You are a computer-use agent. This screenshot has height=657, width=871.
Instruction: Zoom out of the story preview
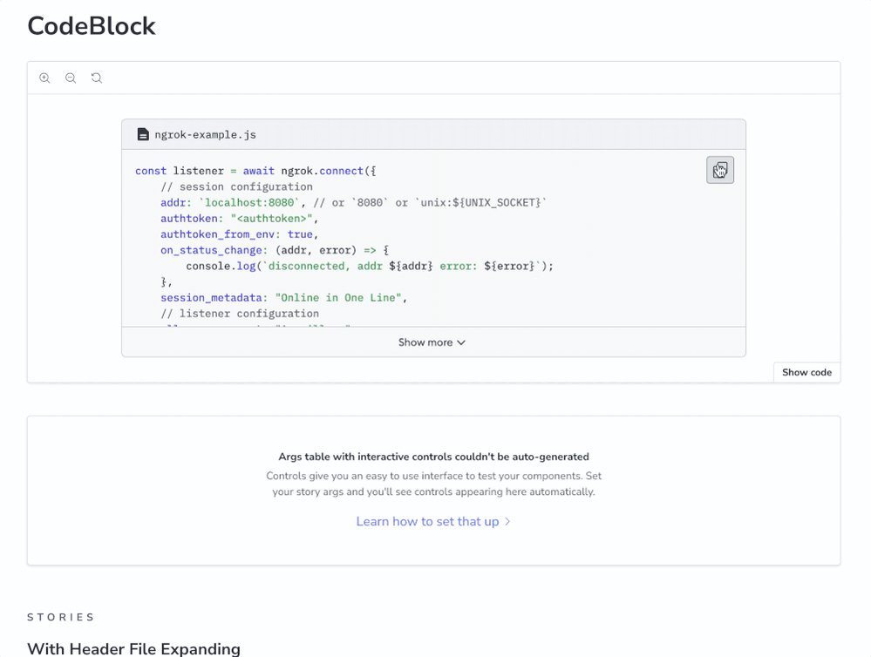pyautogui.click(x=71, y=78)
